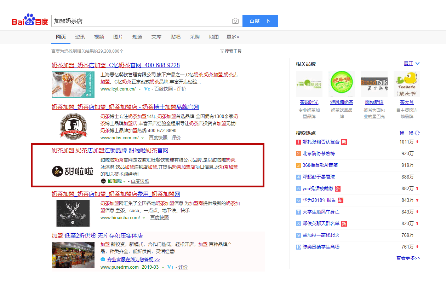Click the V1 credibility badge

coord(170,267)
